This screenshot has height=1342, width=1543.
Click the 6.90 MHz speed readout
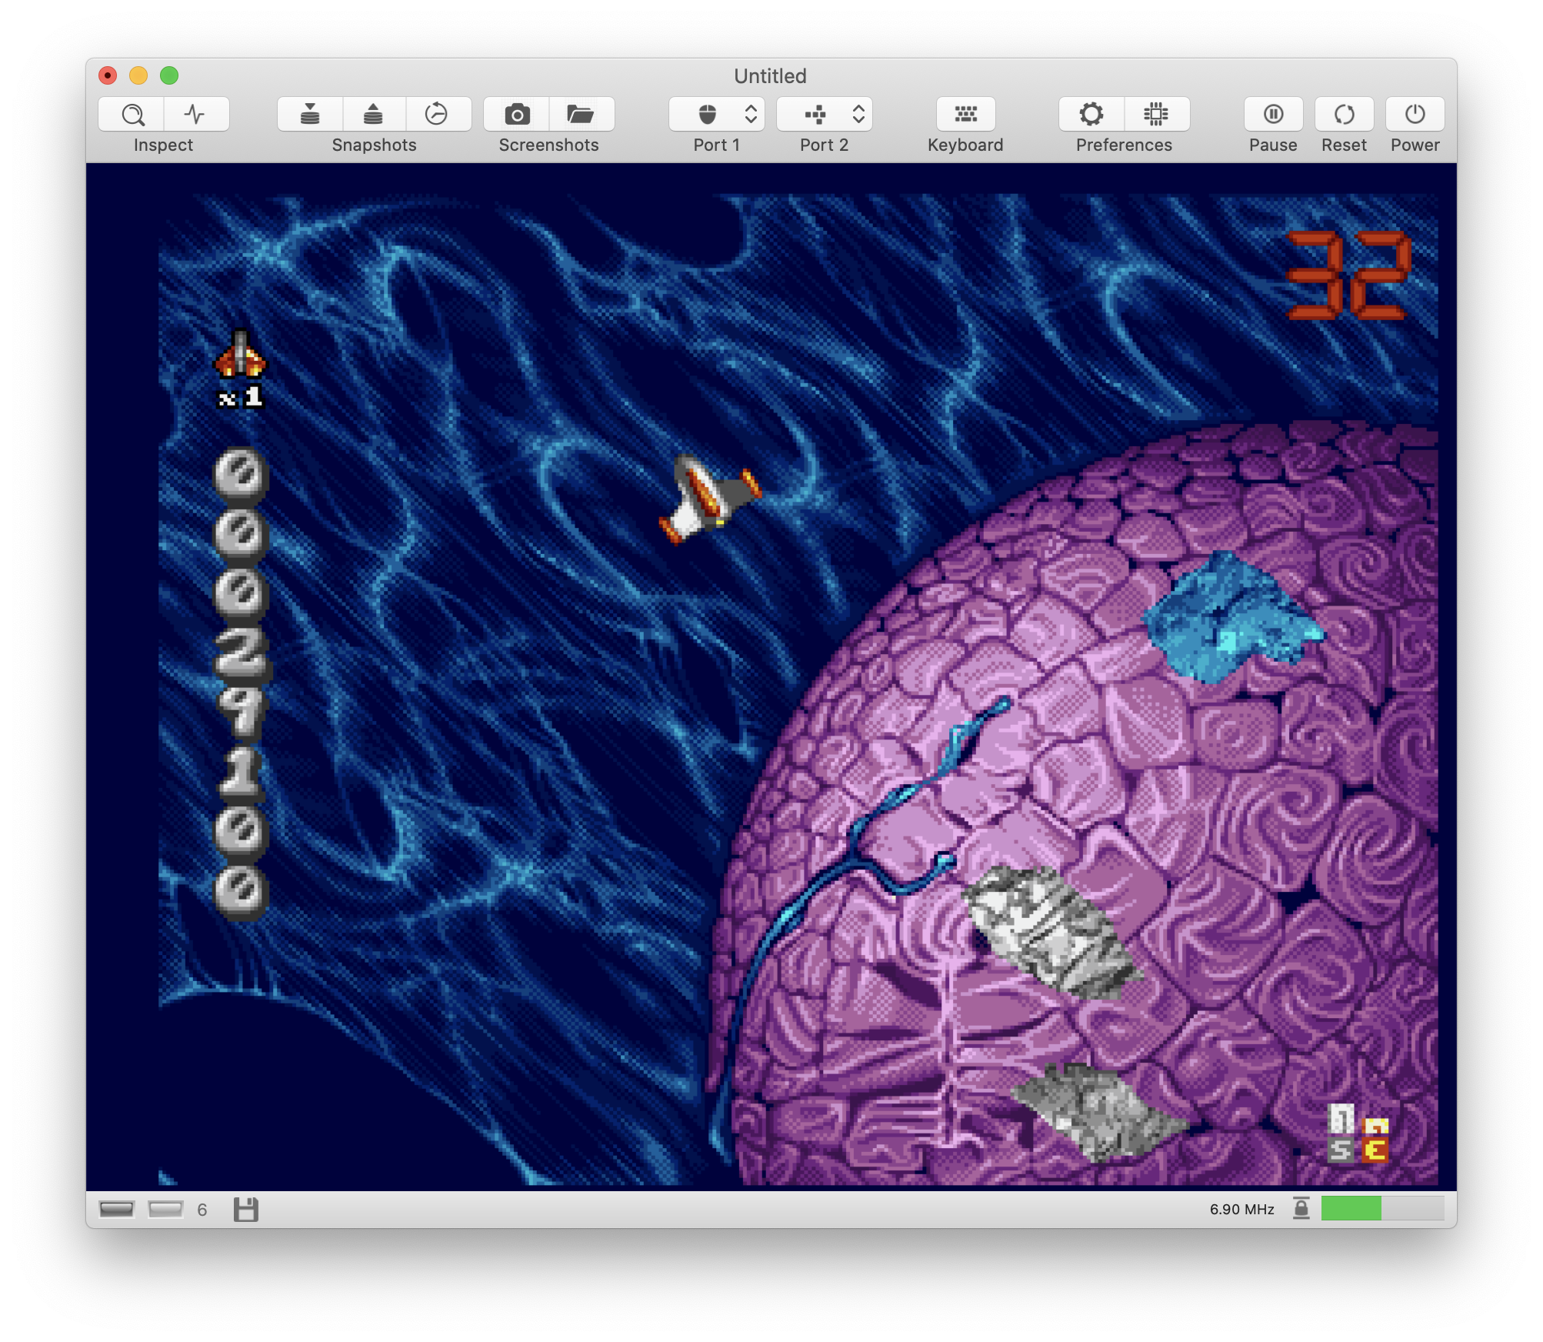tap(1242, 1210)
